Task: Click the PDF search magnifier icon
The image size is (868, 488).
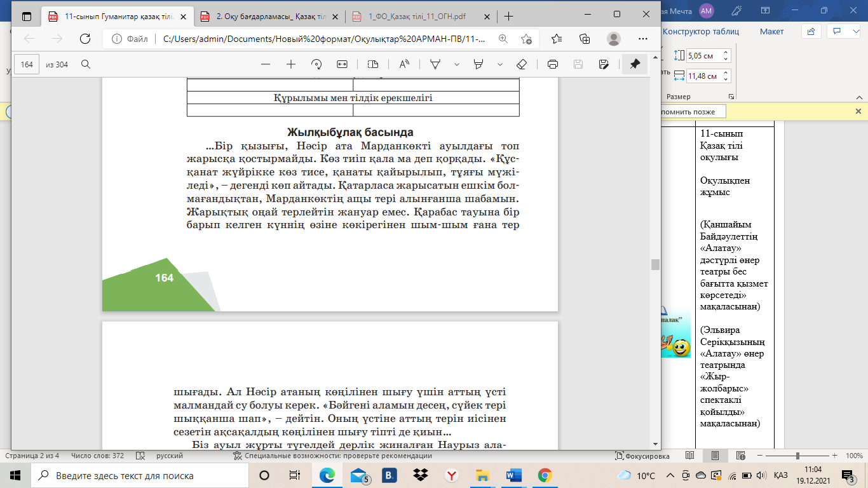Action: 85,64
